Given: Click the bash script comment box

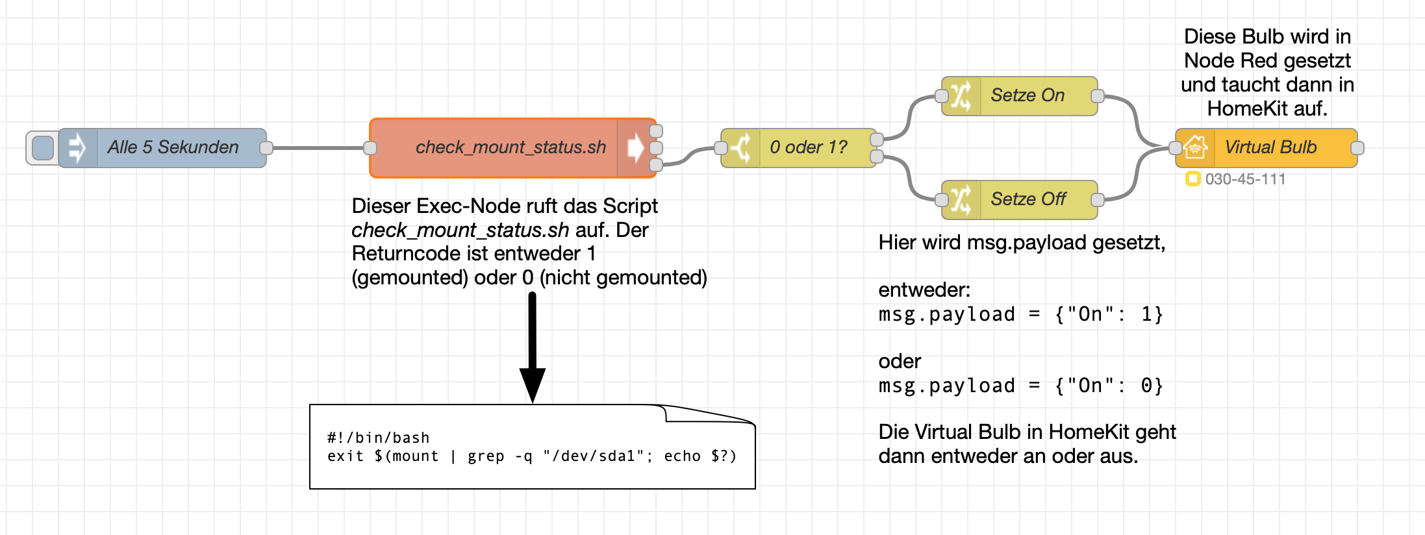Looking at the screenshot, I should pos(532,447).
